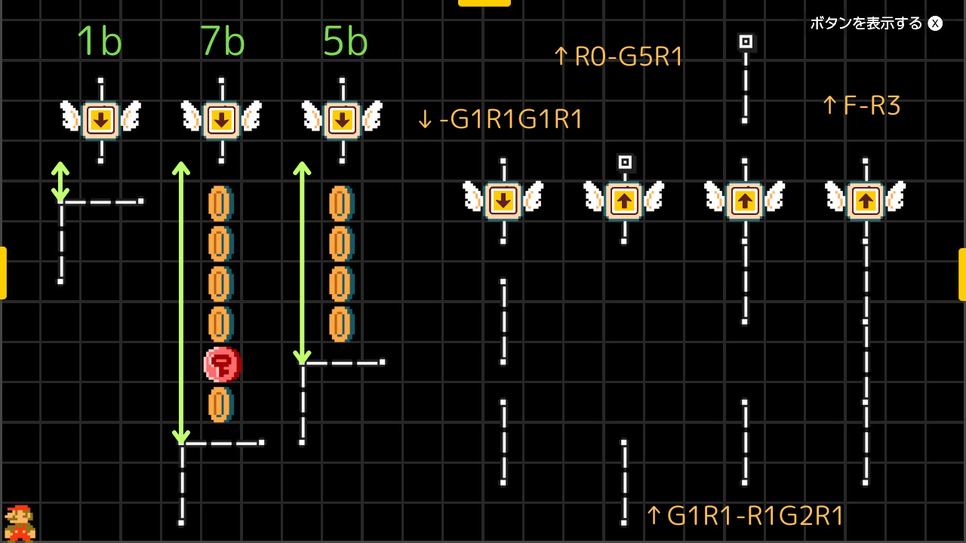Expand the top yellow menu tab
The image size is (966, 543).
click(484, 3)
